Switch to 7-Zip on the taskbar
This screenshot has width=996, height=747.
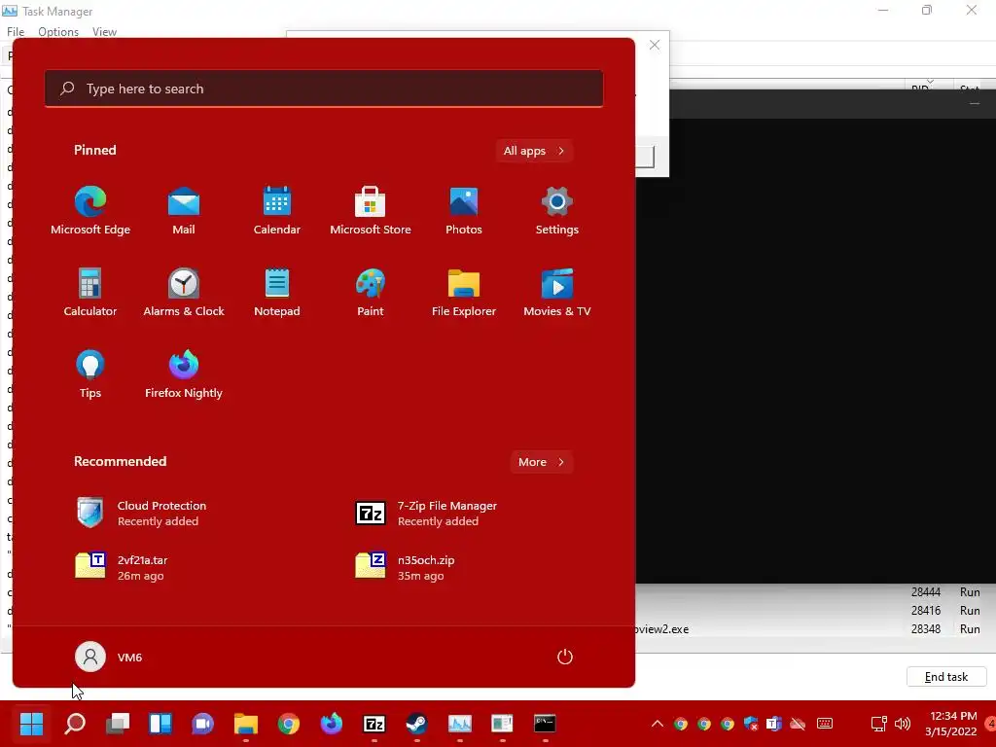374,724
